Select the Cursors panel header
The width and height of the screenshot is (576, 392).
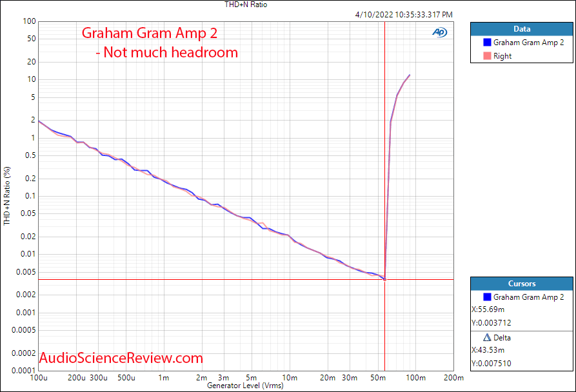522,284
